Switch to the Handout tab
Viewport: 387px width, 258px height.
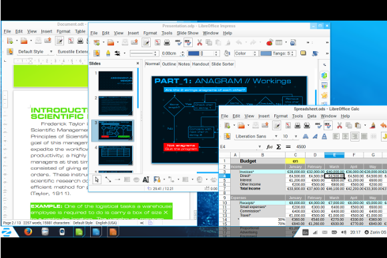(x=200, y=64)
